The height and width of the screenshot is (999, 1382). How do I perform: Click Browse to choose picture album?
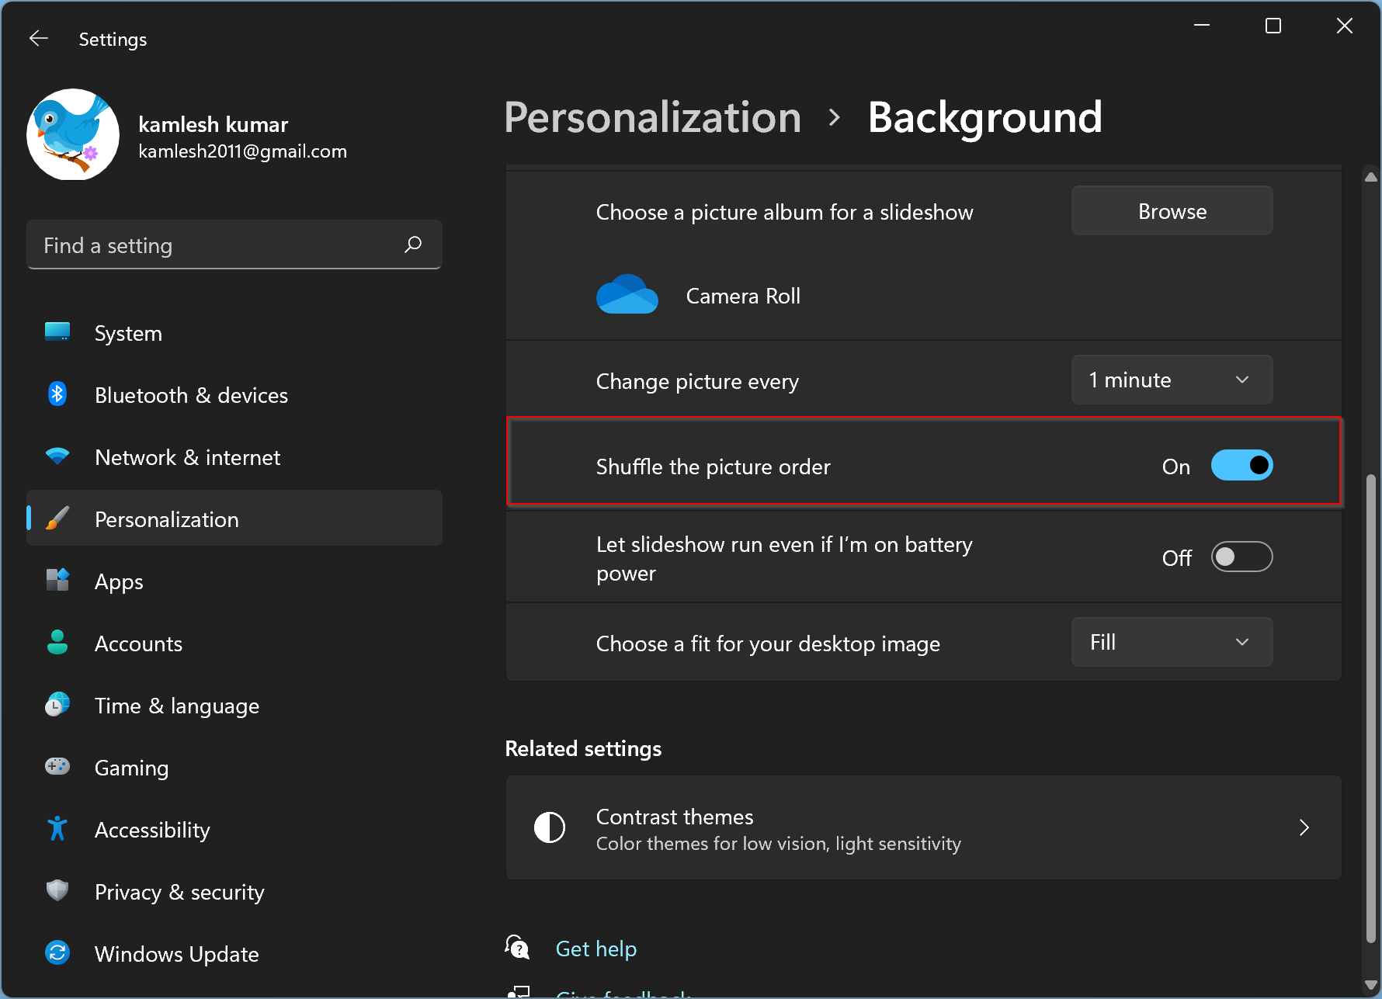[1172, 210]
